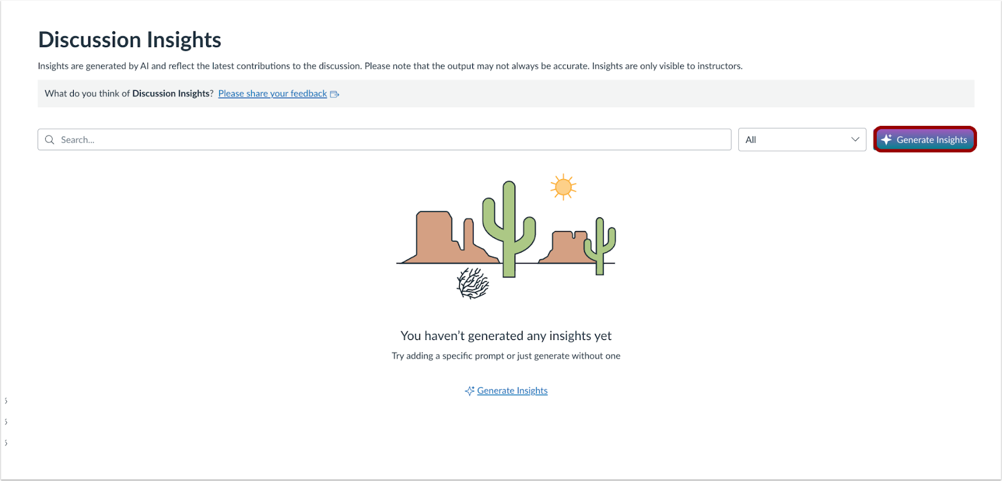Open the Please share your feedback link
The height and width of the screenshot is (481, 1002).
pyautogui.click(x=272, y=93)
